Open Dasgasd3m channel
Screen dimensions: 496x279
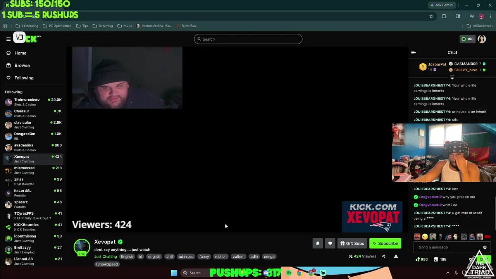coord(33,136)
